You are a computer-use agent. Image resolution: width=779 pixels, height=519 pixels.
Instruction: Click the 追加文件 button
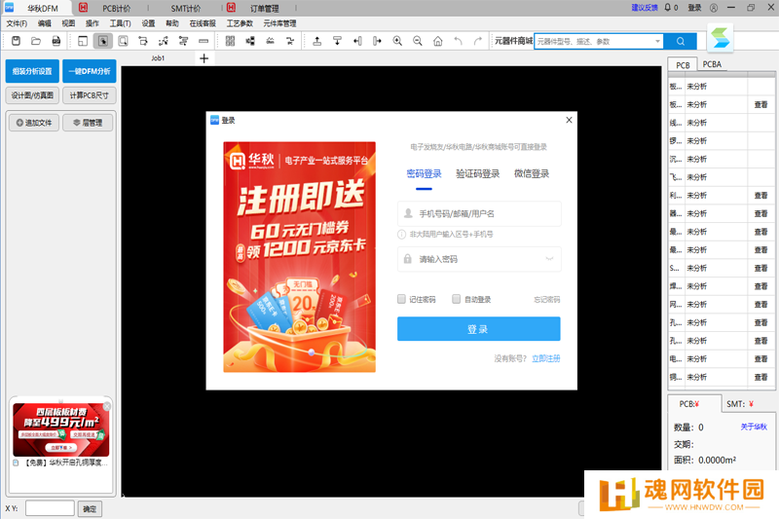[34, 123]
